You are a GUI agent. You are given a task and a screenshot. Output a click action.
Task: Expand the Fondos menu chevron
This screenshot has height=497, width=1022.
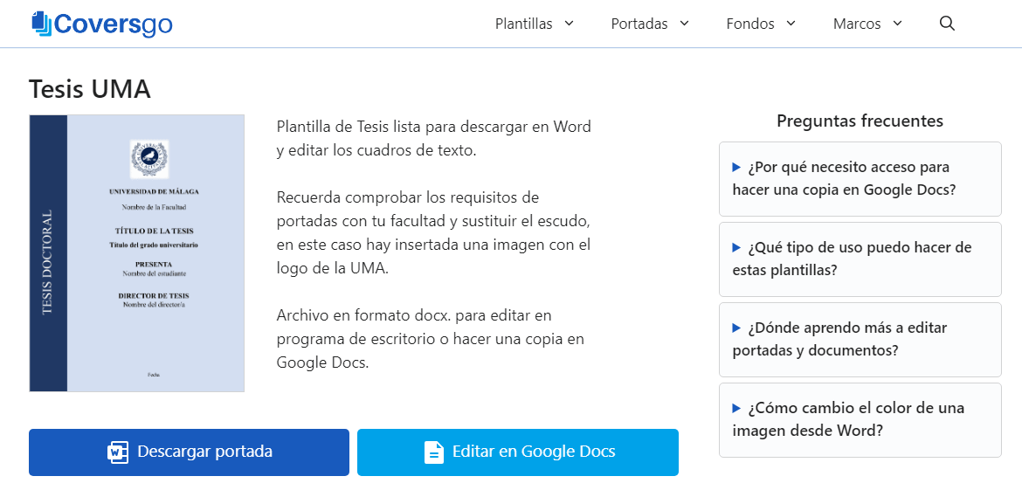click(x=791, y=24)
